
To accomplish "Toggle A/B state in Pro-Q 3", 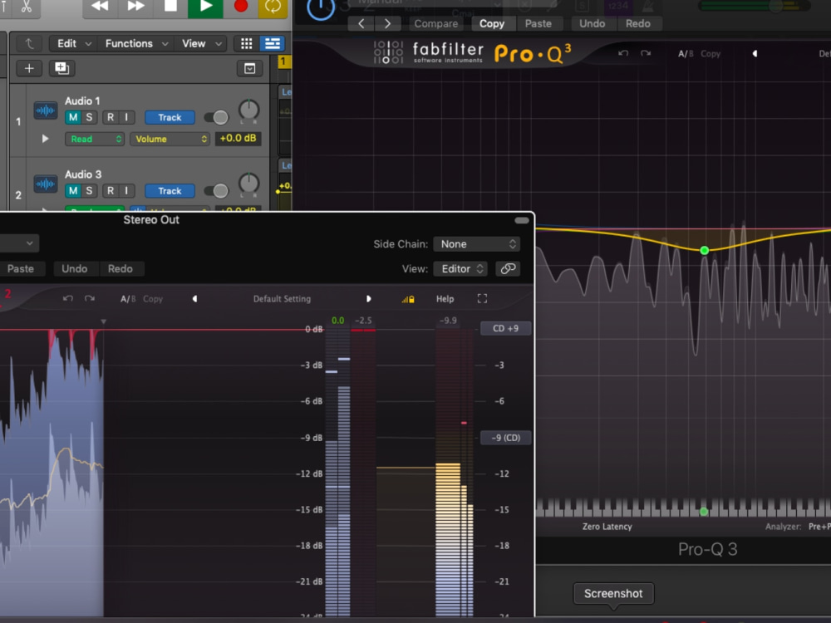I will (686, 53).
